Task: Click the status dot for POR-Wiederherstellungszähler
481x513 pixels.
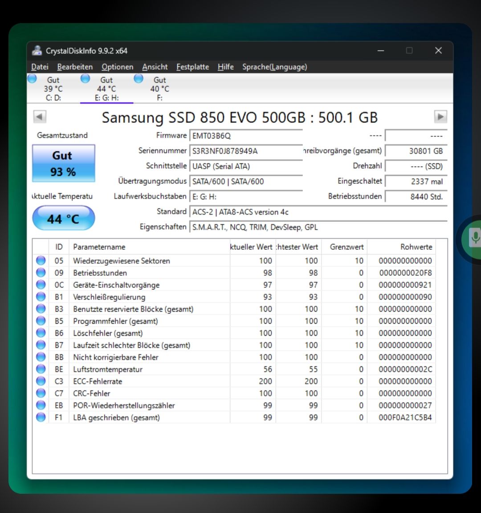Action: click(41, 405)
